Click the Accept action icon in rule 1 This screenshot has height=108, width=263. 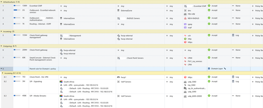(209, 6)
